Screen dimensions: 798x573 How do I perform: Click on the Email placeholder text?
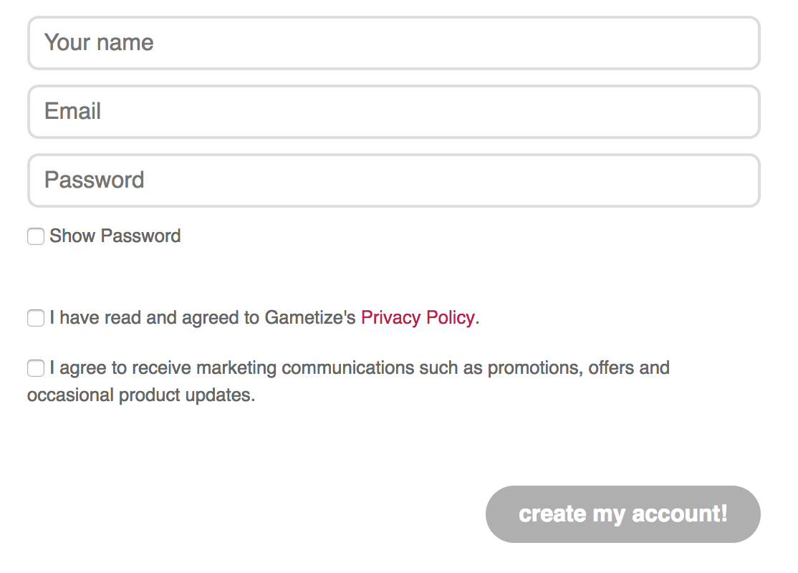73,112
